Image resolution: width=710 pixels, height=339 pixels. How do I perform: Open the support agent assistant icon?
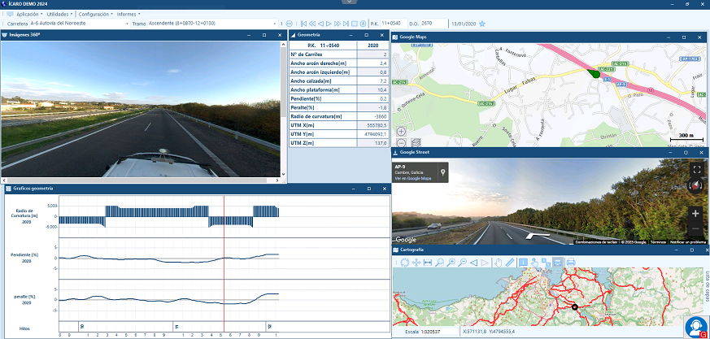[695, 327]
